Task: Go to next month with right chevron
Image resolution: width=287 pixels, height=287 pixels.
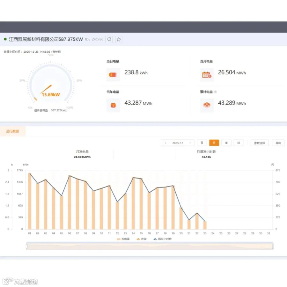Action: tap(190, 143)
